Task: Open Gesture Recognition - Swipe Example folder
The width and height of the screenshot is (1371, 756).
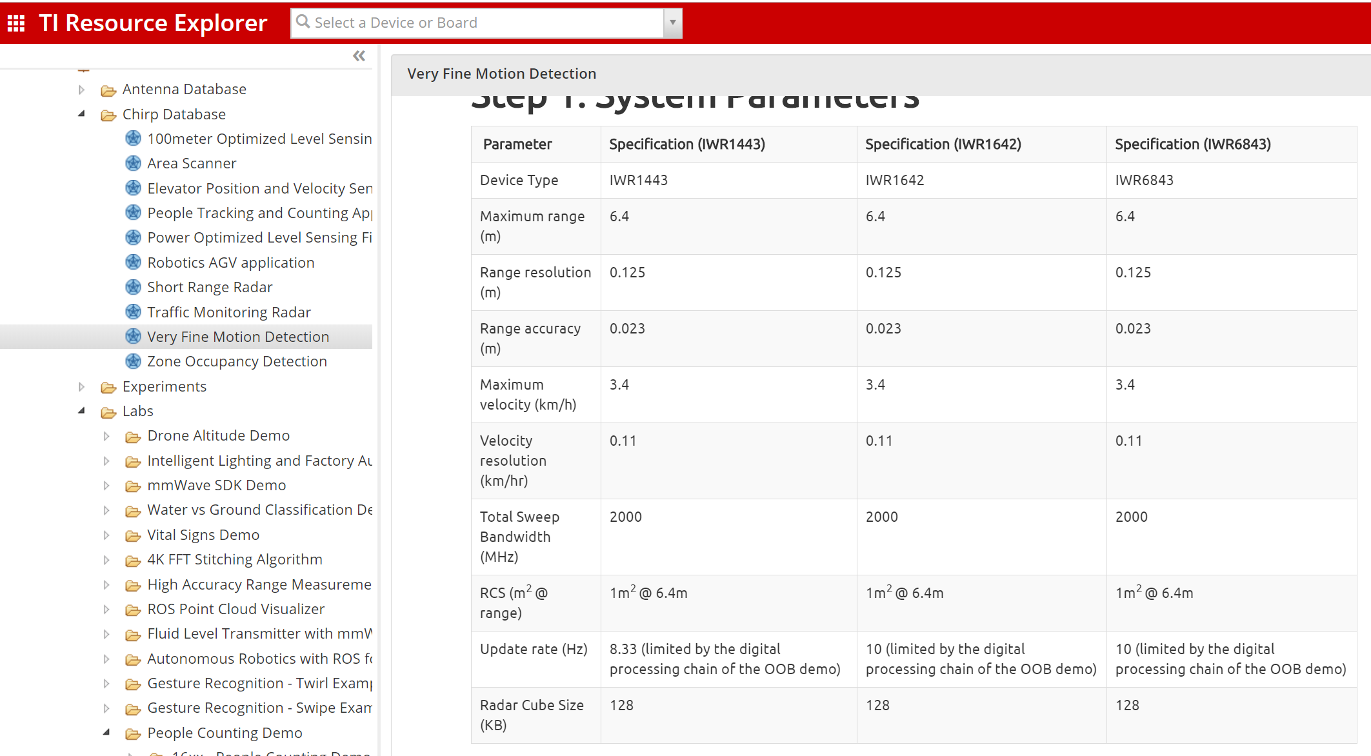Action: pos(259,708)
